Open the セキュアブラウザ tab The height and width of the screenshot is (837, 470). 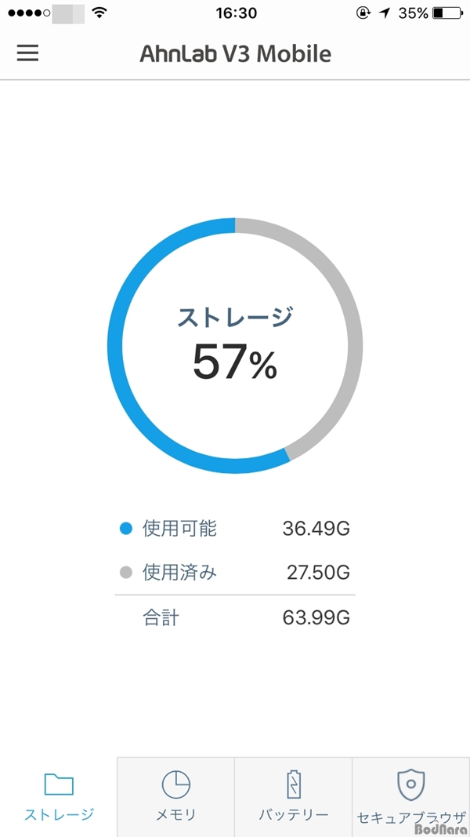coord(410,796)
